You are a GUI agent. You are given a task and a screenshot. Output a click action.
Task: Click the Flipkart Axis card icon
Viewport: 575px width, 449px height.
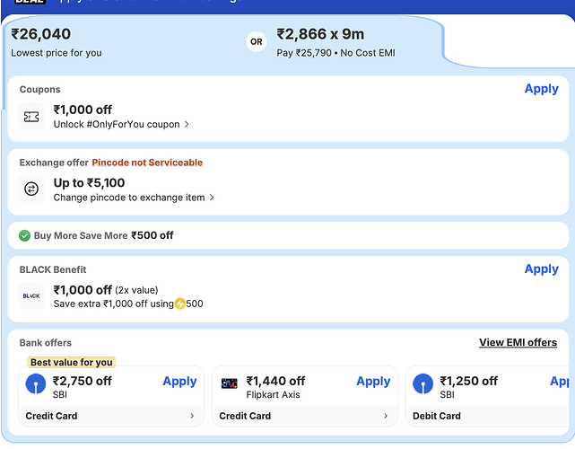click(230, 383)
